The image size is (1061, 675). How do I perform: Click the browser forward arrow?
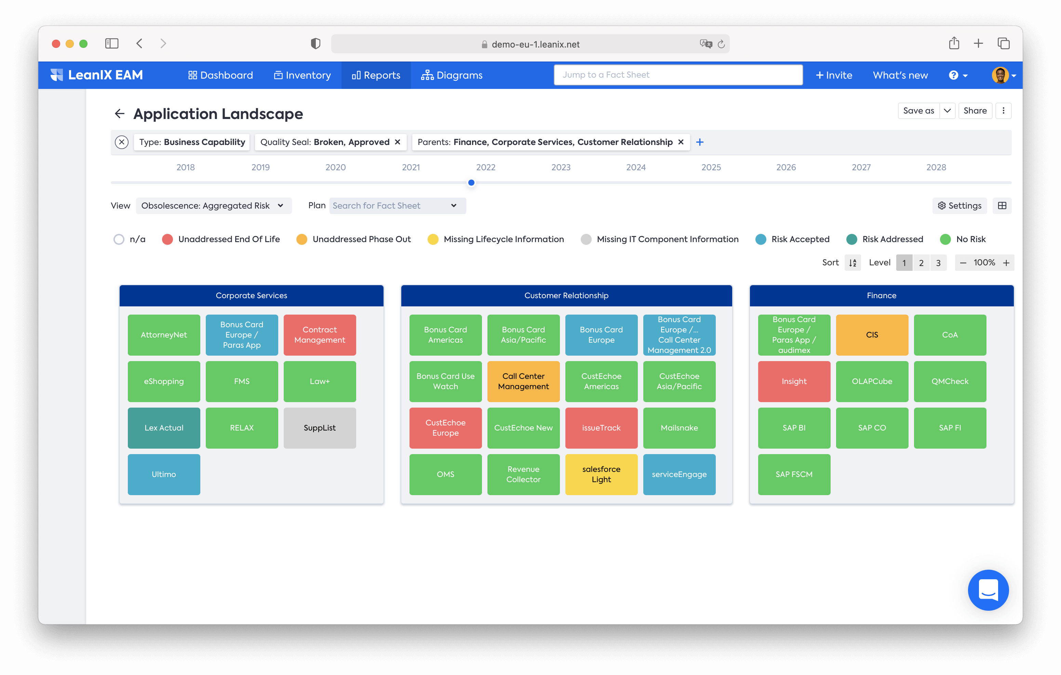pos(163,43)
